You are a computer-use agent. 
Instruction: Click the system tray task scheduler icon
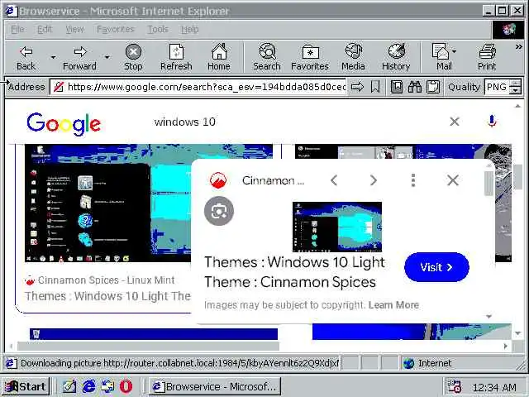(x=454, y=387)
